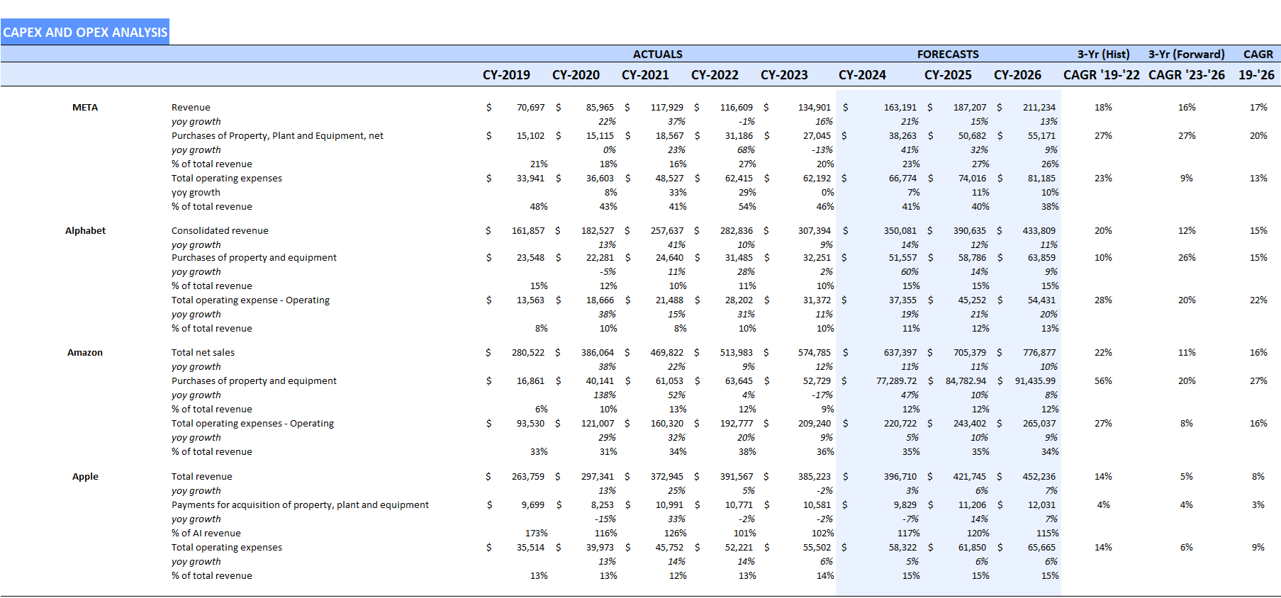Click the CAPEX AND OPEX ANALYSIS title cell
The width and height of the screenshot is (1281, 598).
(x=85, y=33)
